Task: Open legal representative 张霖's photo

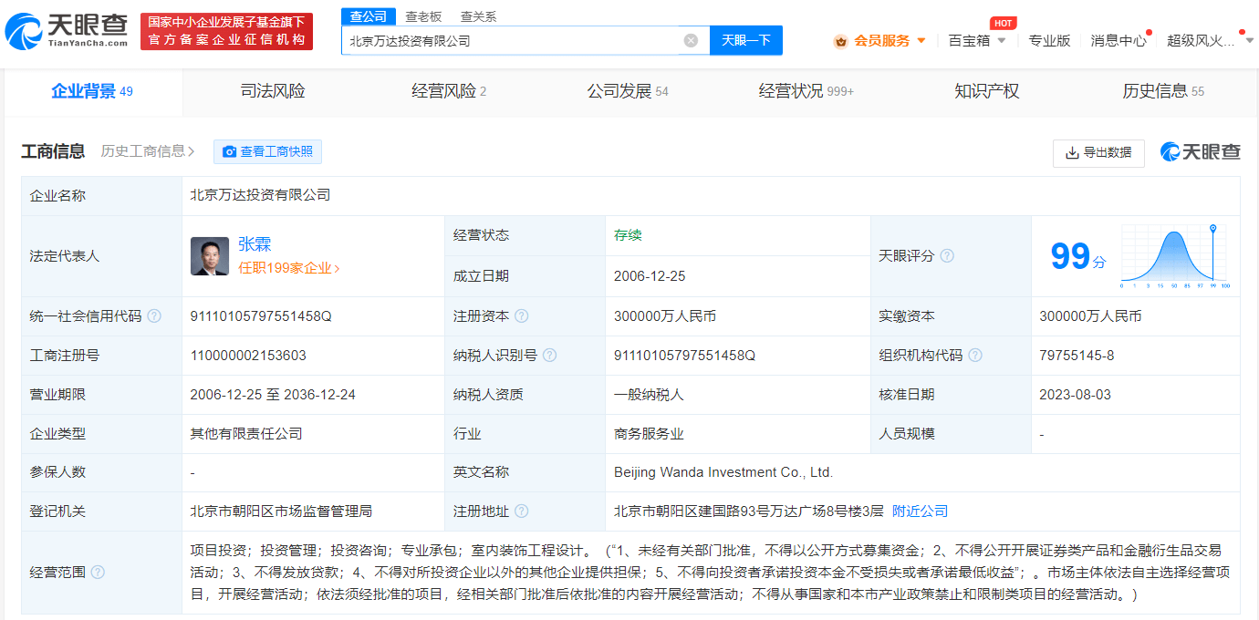Action: pyautogui.click(x=210, y=256)
